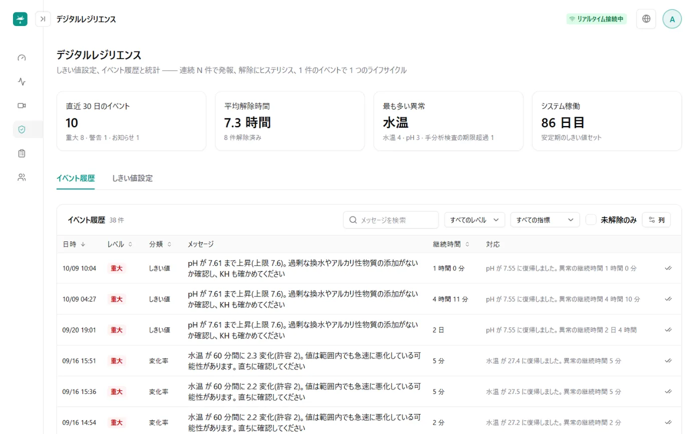Toggle the sidebar collapse arrow button

pos(43,19)
